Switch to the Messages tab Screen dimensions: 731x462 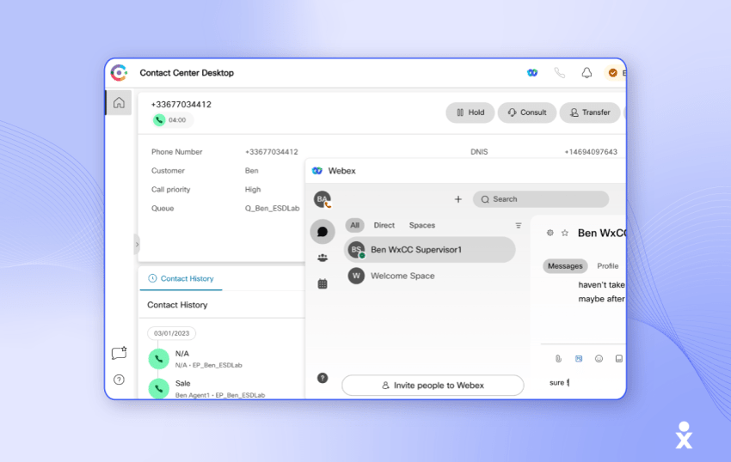click(x=565, y=266)
